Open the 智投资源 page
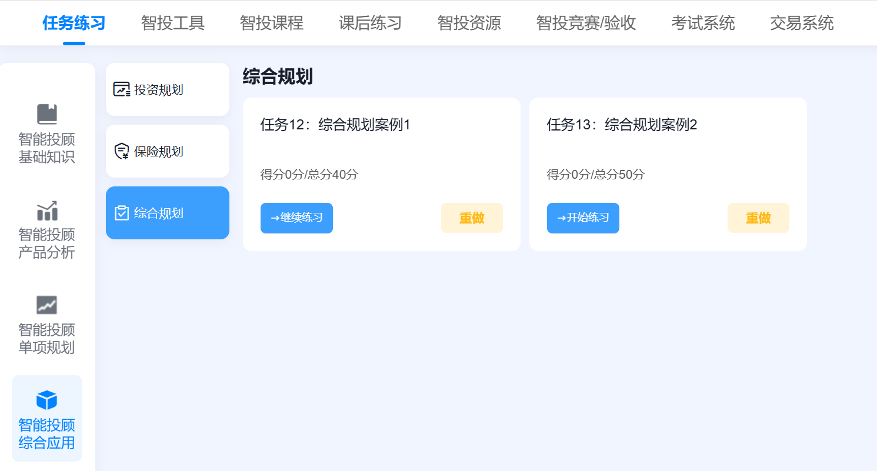The height and width of the screenshot is (471, 877). 468,23
